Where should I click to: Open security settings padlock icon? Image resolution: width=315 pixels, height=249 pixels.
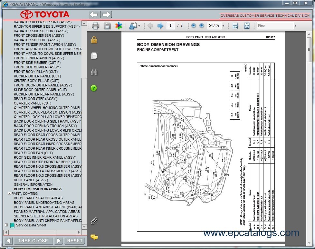(x=94, y=40)
